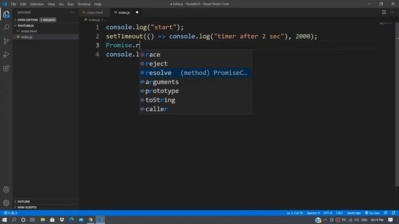Image resolution: width=399 pixels, height=224 pixels.
Task: Click the volume icon in system tray
Action: coord(357,220)
